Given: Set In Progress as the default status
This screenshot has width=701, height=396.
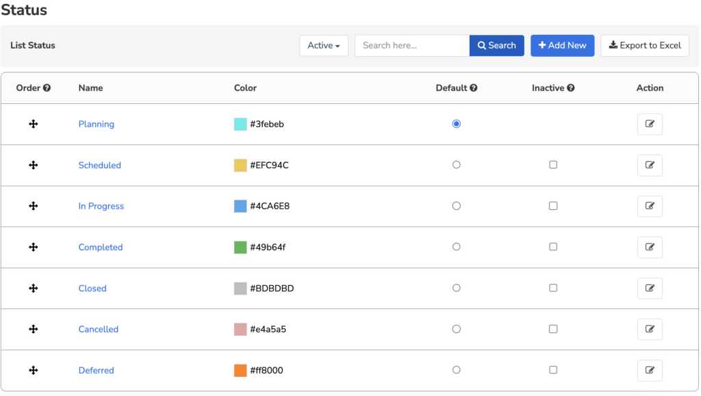Looking at the screenshot, I should 456,206.
